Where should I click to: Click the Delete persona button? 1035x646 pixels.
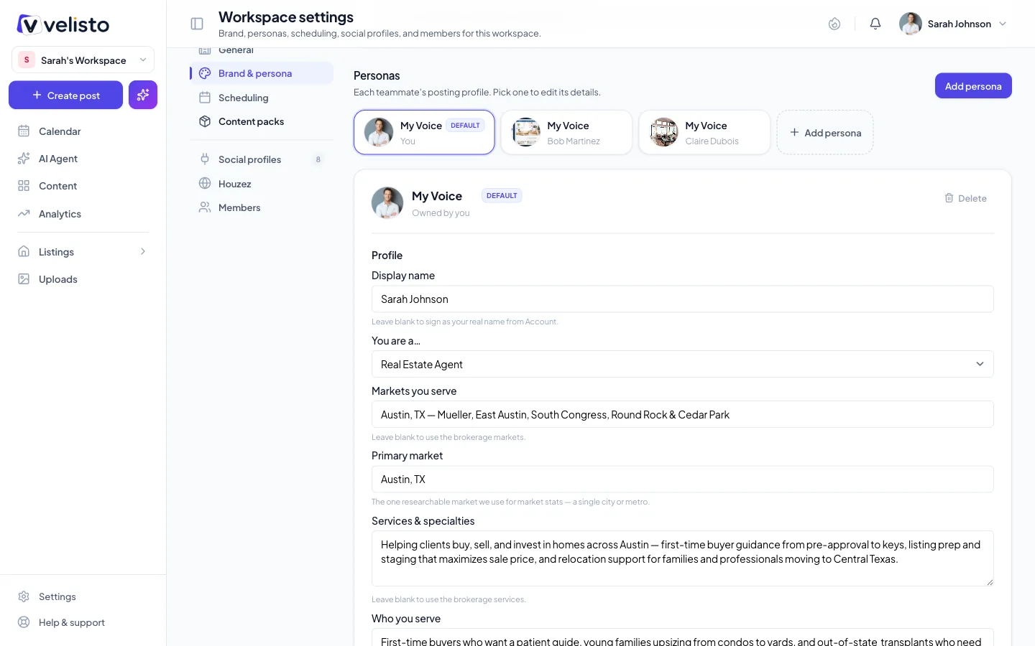tap(965, 198)
